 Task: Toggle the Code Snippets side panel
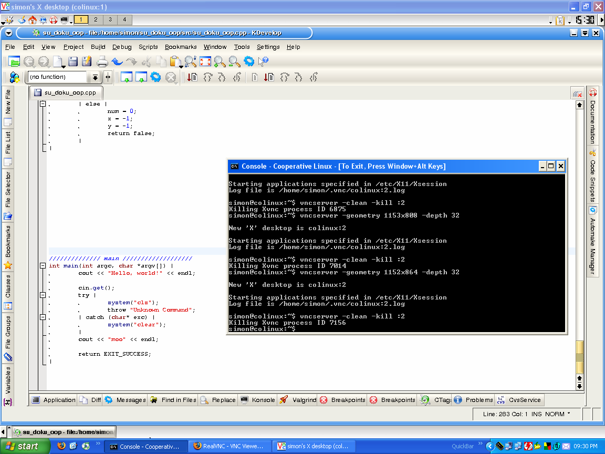click(x=592, y=176)
